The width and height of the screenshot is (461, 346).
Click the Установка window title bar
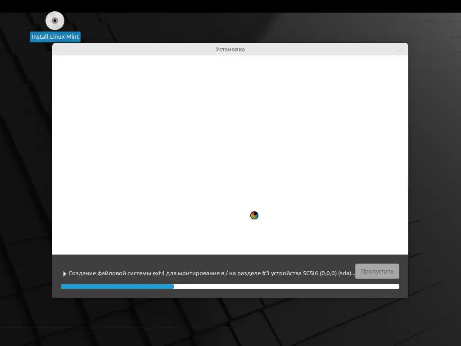[230, 49]
